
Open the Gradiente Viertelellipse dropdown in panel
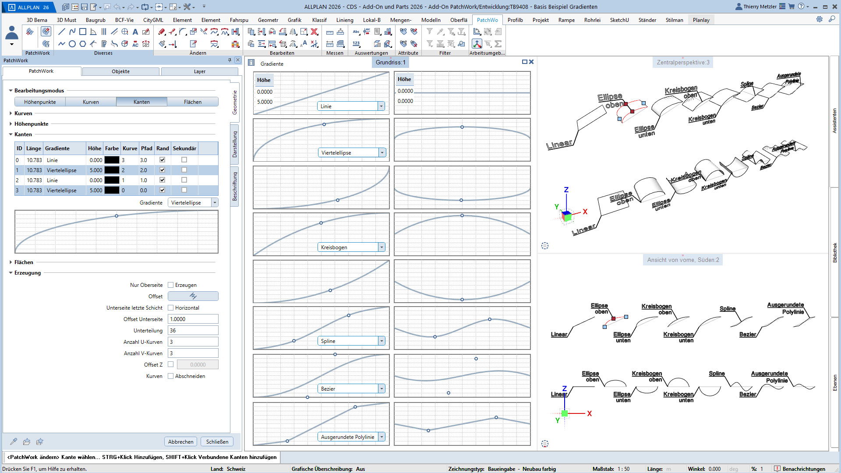[215, 203]
